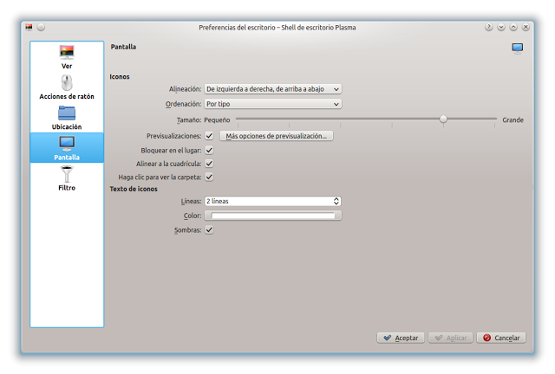
Task: Open the Ubicación folder icon
Action: [67, 113]
